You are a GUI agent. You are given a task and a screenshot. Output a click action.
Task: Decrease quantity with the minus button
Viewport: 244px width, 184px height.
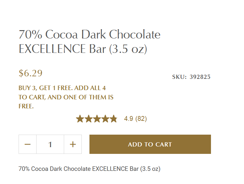click(x=28, y=144)
